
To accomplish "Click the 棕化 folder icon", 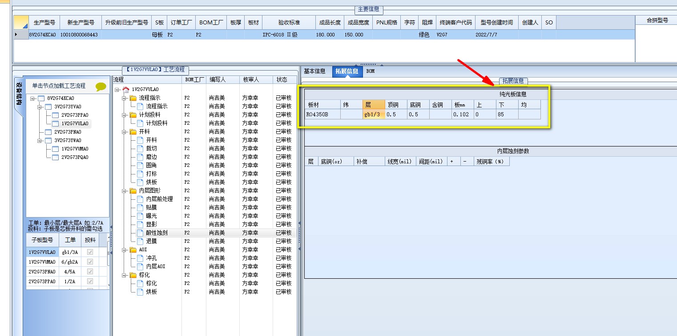I will [133, 275].
